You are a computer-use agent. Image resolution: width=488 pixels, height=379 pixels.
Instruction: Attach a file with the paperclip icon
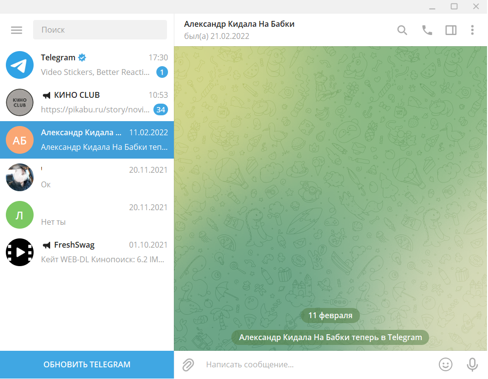[188, 365]
